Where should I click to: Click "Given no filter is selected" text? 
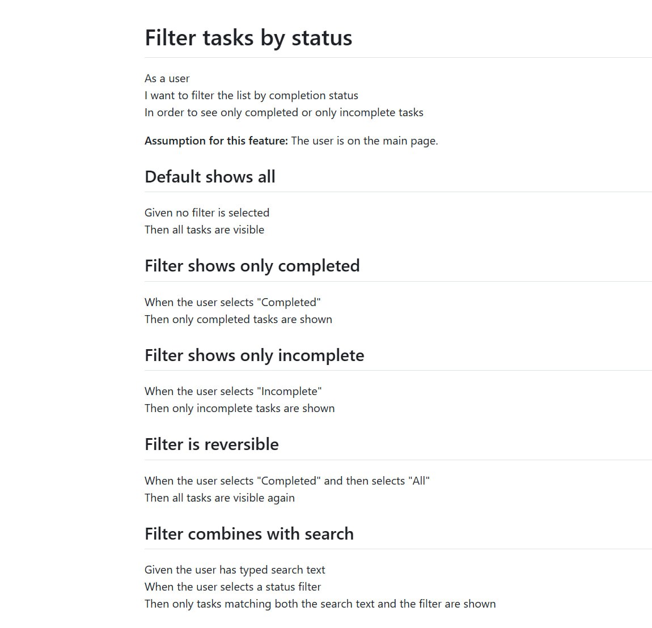coord(207,213)
